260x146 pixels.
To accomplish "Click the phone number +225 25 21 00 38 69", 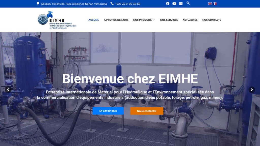I will click(x=128, y=4).
